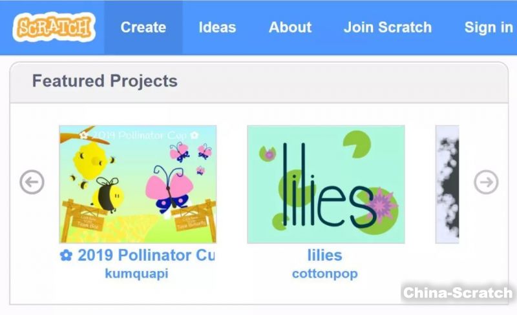This screenshot has width=517, height=315.
Task: Open the lilies project thumbnail
Action: point(326,184)
